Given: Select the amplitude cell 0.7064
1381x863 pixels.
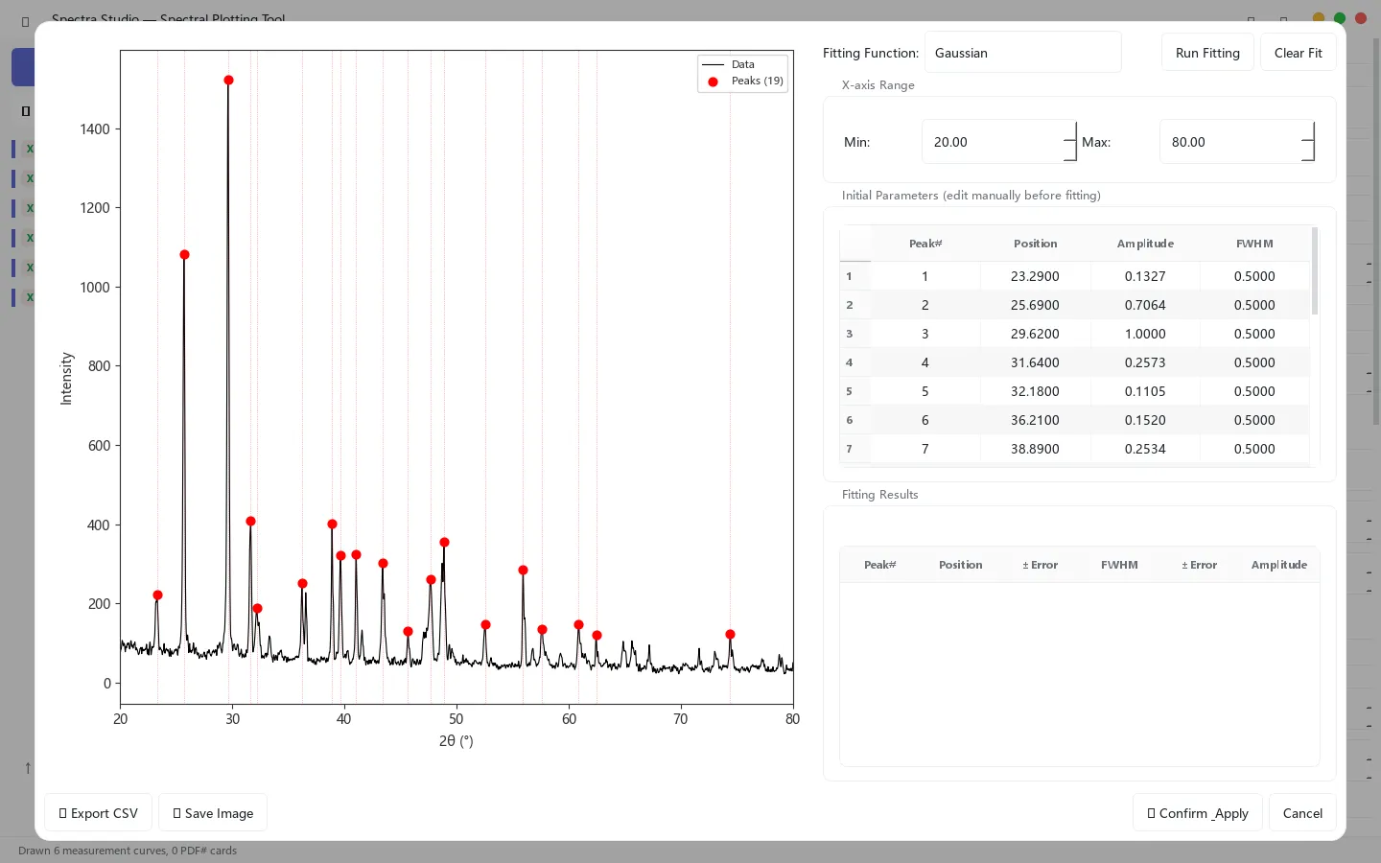Looking at the screenshot, I should 1145,305.
